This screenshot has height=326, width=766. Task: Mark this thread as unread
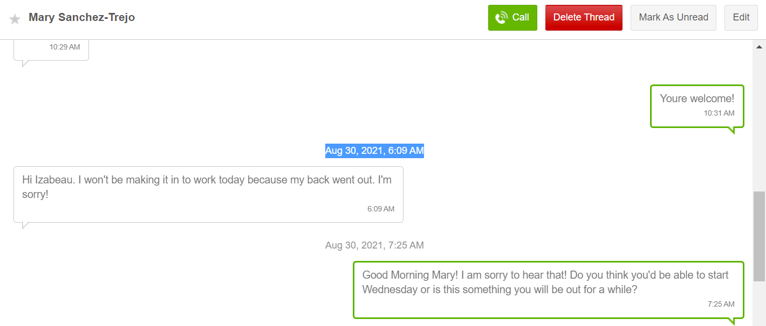click(673, 18)
